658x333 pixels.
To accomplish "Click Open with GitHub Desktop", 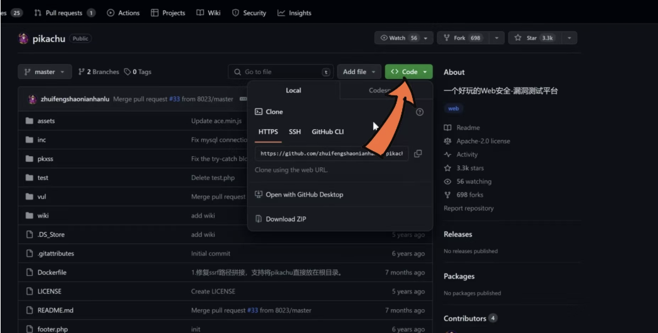I will pos(304,194).
